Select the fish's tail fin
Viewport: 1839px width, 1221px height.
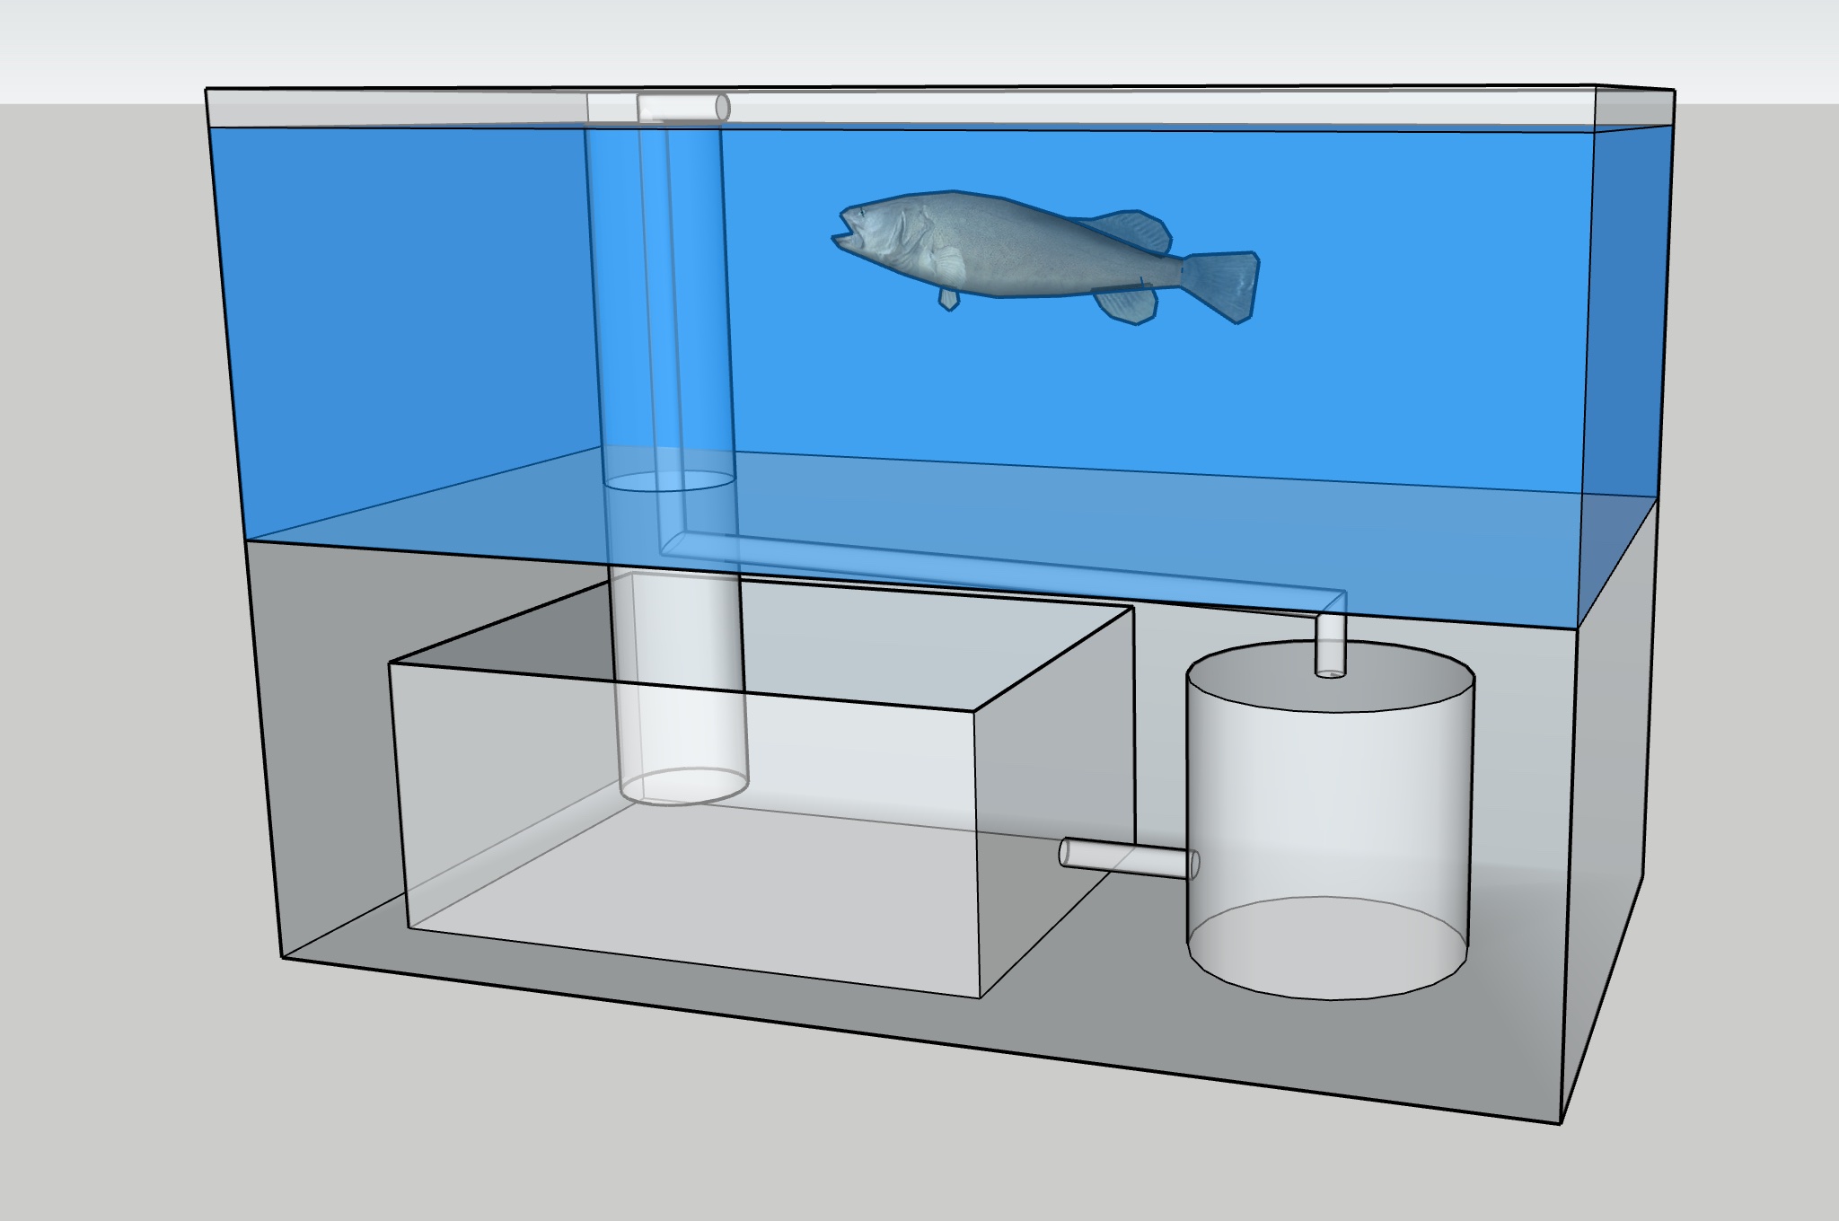point(1221,283)
